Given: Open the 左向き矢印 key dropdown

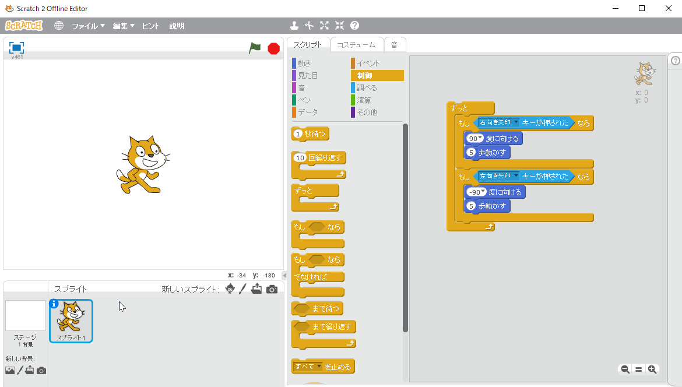Looking at the screenshot, I should pyautogui.click(x=498, y=176).
